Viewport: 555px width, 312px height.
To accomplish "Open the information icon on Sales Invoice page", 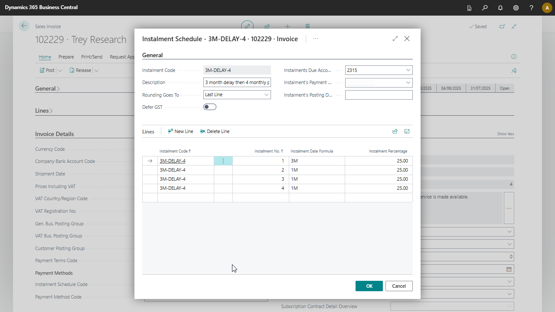I will [x=514, y=57].
